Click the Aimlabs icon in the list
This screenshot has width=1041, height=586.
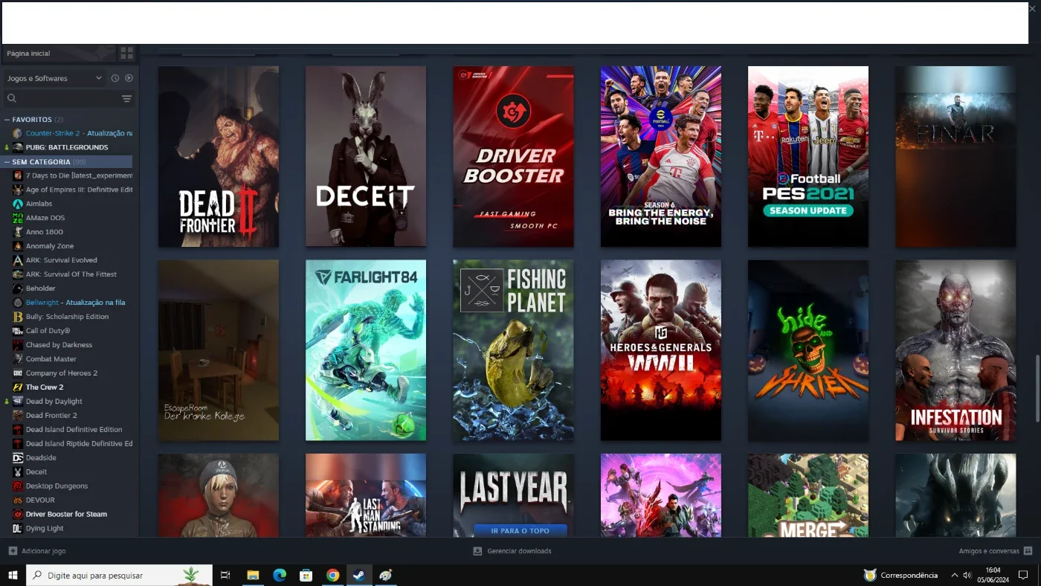[x=18, y=204]
